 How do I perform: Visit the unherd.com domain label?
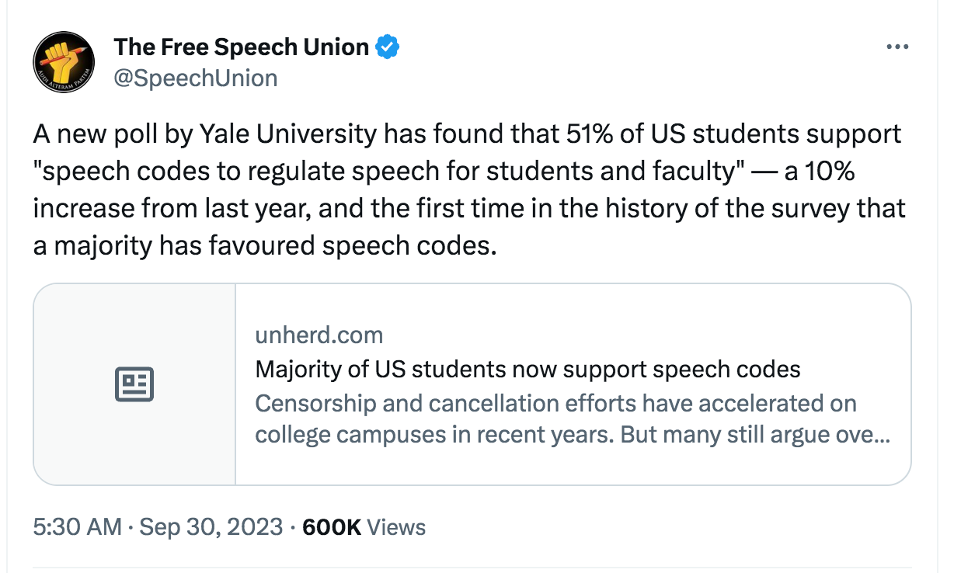point(319,335)
